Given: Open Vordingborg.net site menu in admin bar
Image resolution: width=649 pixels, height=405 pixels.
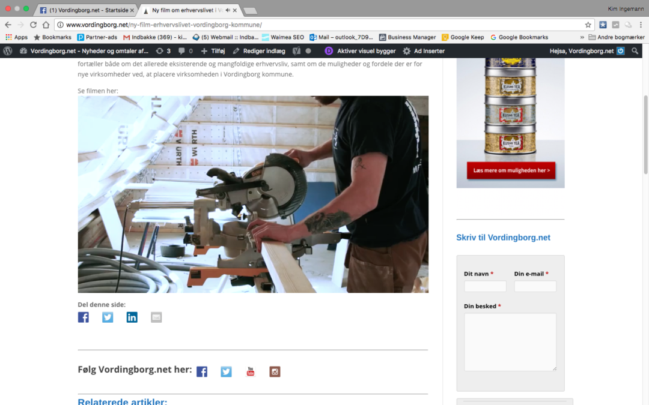Looking at the screenshot, I should pyautogui.click(x=84, y=51).
